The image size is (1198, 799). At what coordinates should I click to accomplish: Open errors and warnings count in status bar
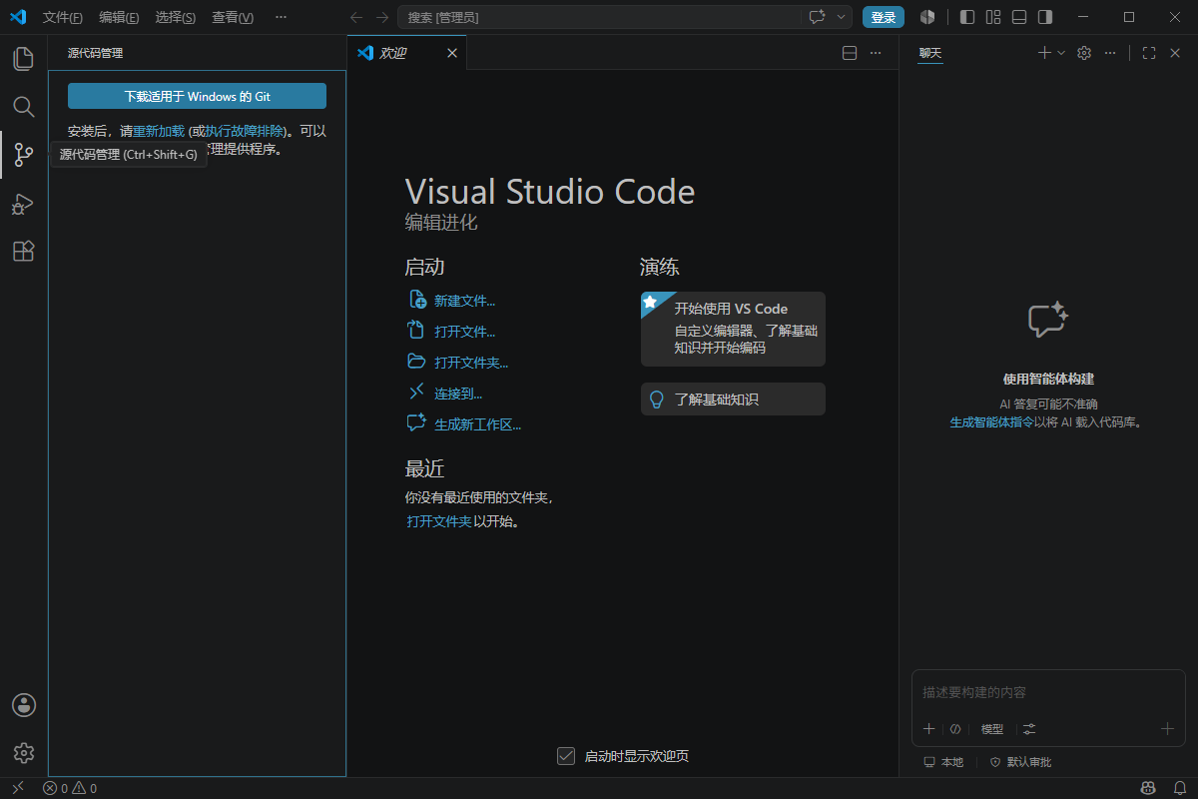[x=70, y=788]
